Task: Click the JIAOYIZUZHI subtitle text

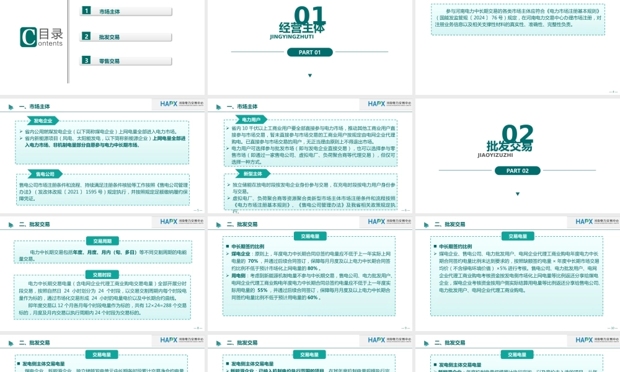Action: [495, 155]
